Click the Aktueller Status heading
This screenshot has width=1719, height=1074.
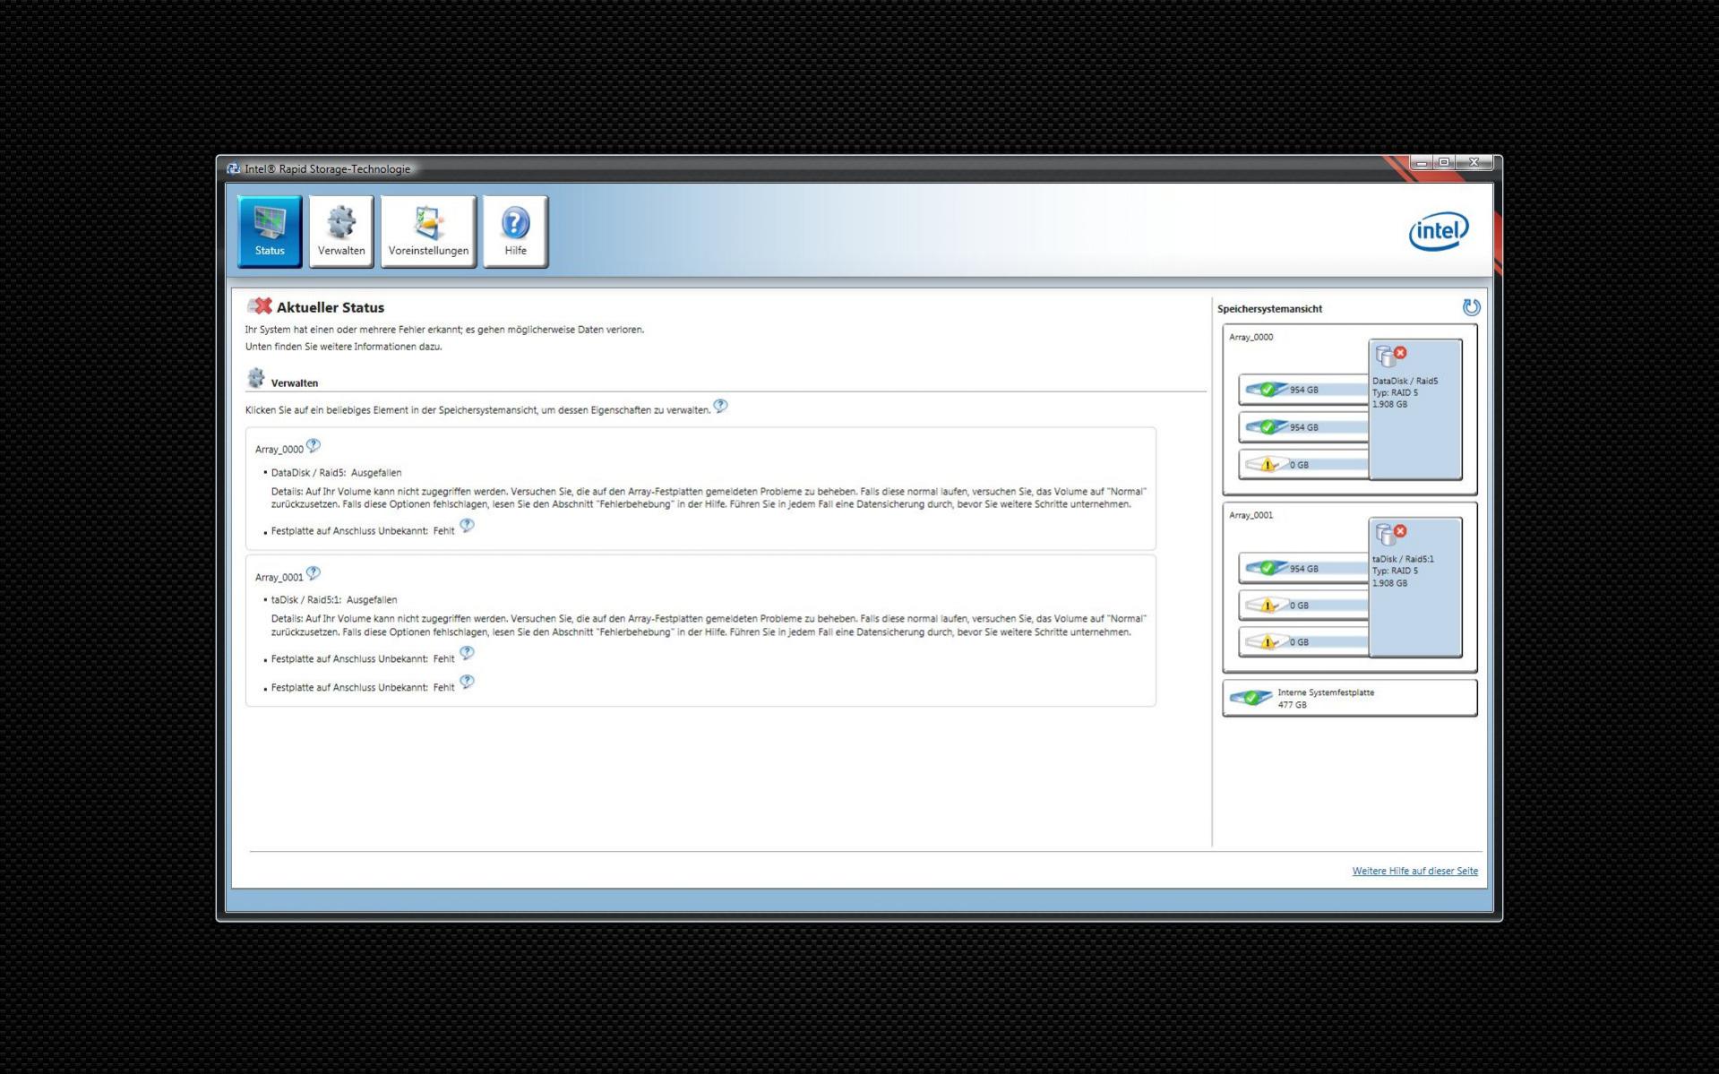coord(331,307)
